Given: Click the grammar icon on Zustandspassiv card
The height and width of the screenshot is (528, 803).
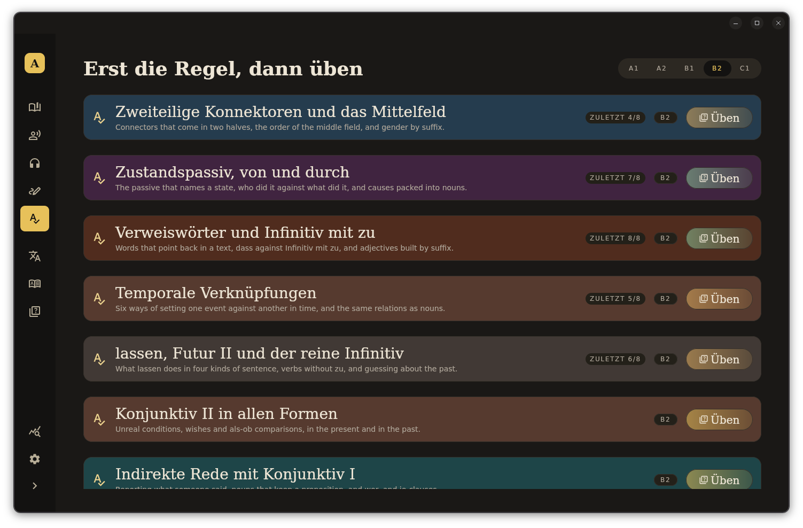Looking at the screenshot, I should (99, 178).
